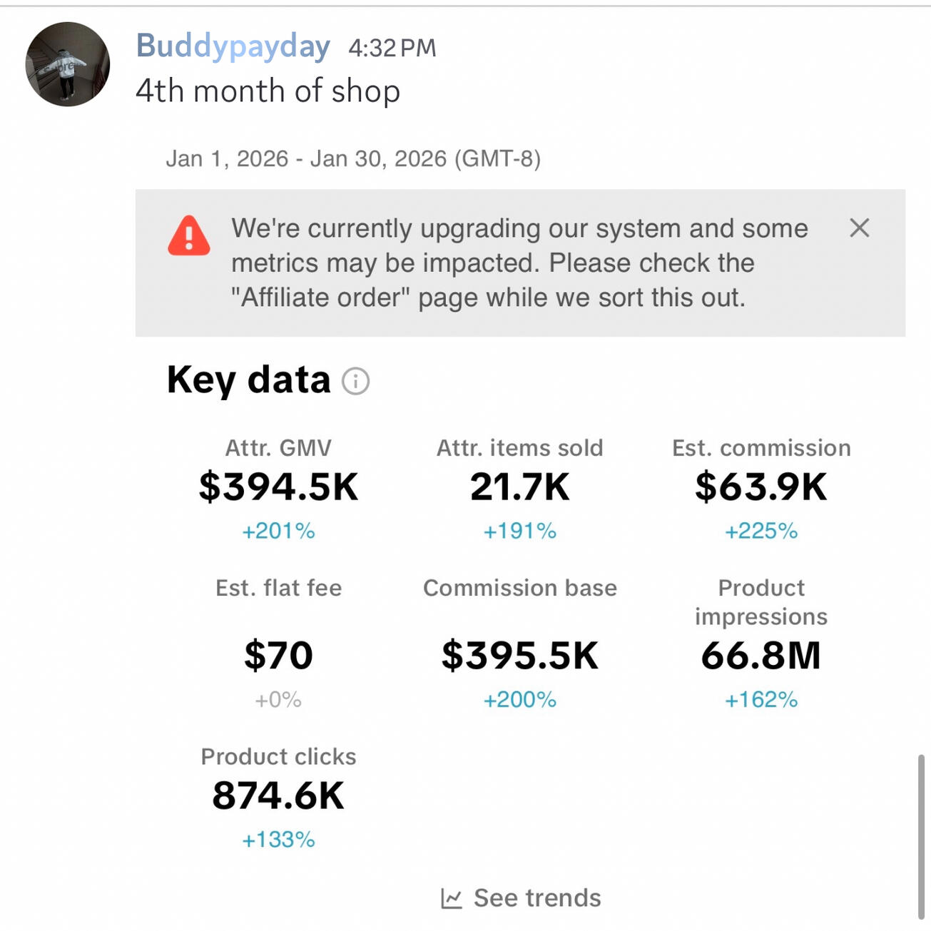Click the Key data heading
931x931 pixels.
point(248,380)
